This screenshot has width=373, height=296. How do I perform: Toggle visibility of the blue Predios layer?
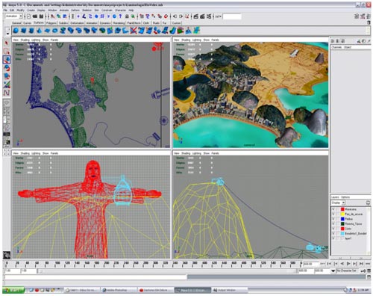tap(333, 219)
